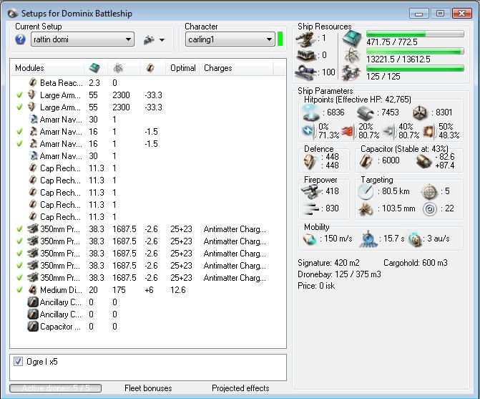
Task: Click the sensor strength icon showing 22
Action: pos(430,209)
